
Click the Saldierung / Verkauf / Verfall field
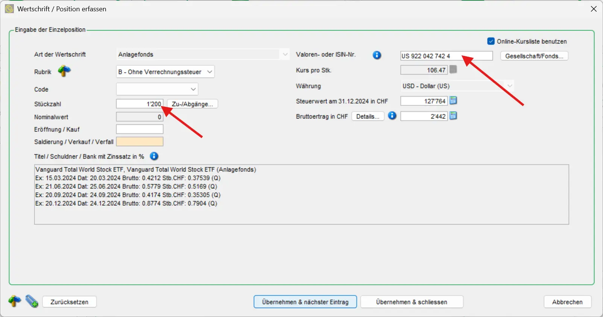pyautogui.click(x=140, y=142)
